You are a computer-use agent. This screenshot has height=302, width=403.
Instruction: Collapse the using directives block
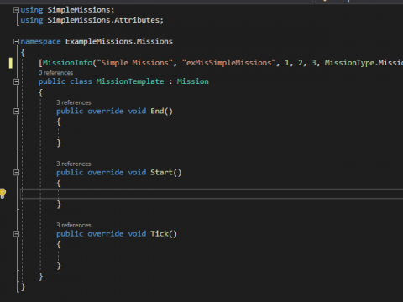pos(16,10)
